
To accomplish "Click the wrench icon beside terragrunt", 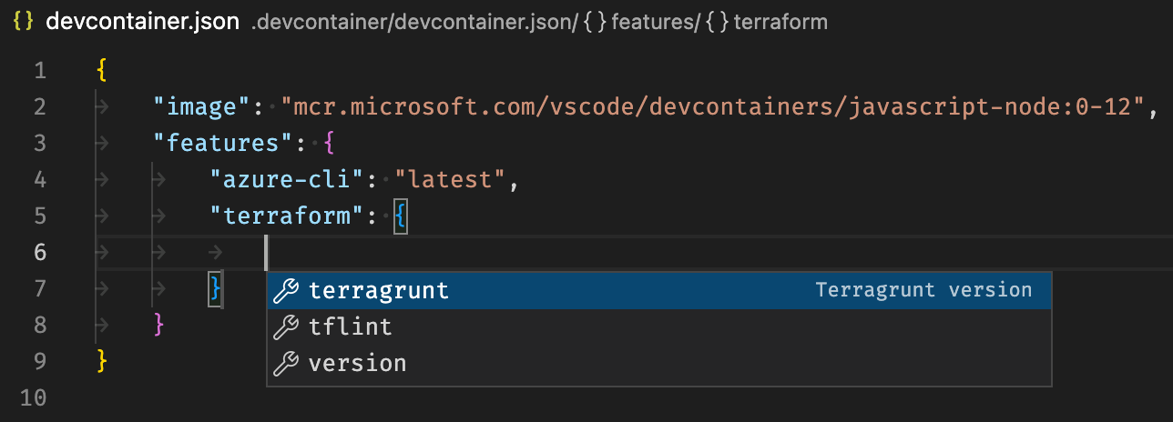I will [286, 290].
